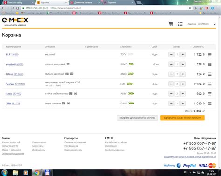221x176 pixels.
Task: Click the orange checkout order button
Action: pyautogui.click(x=182, y=118)
